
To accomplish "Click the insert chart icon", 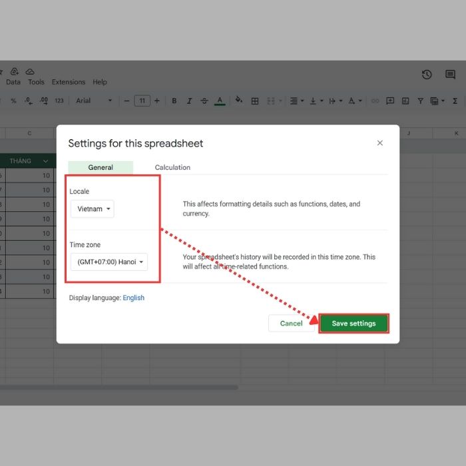I will coord(405,101).
